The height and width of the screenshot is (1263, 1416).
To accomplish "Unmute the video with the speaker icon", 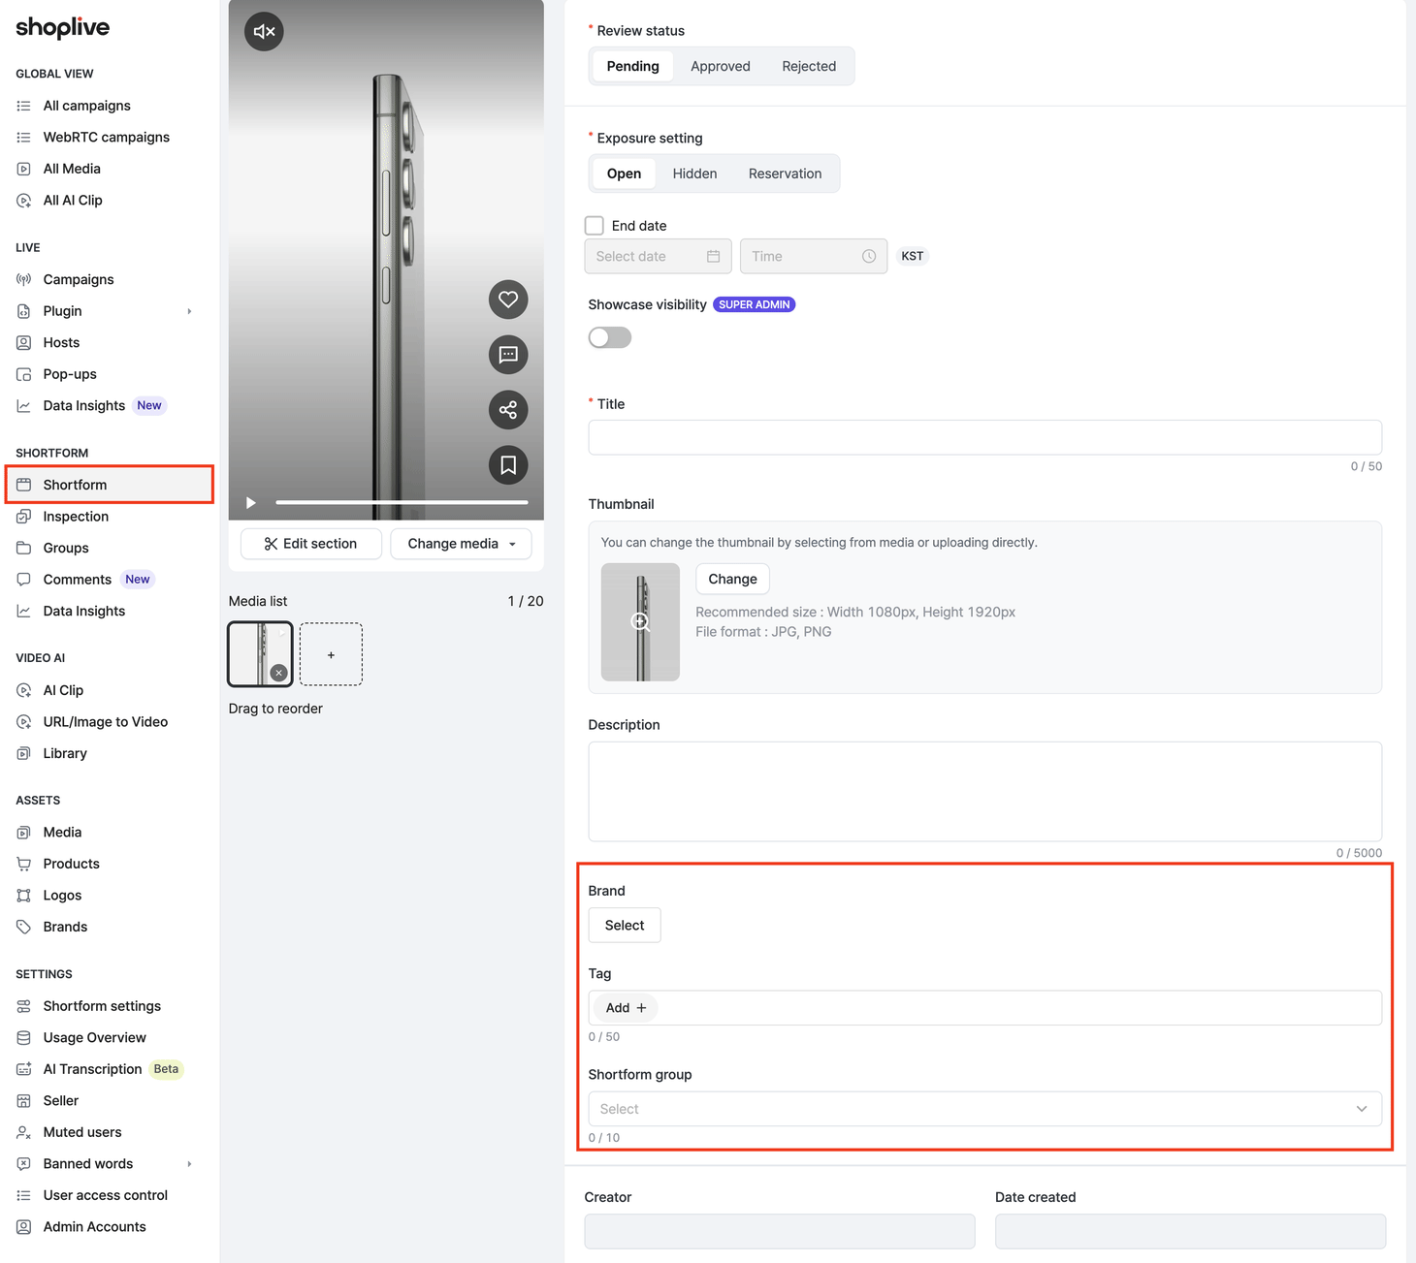I will click(x=264, y=32).
